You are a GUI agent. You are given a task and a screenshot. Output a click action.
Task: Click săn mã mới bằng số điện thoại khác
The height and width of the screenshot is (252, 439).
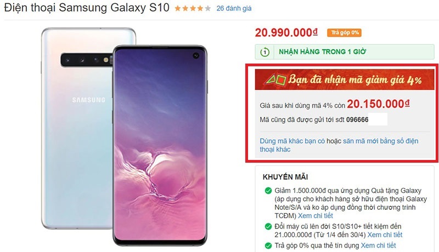coord(339,145)
